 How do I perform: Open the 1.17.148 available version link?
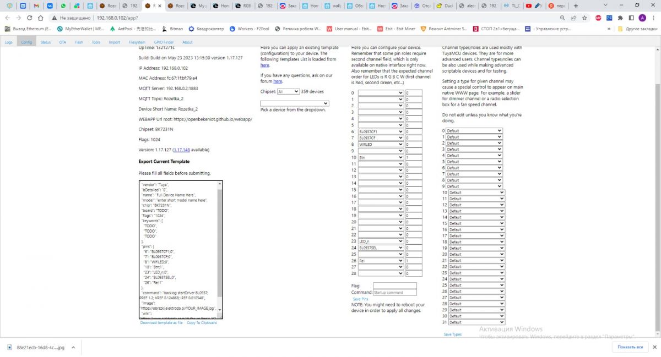(181, 150)
